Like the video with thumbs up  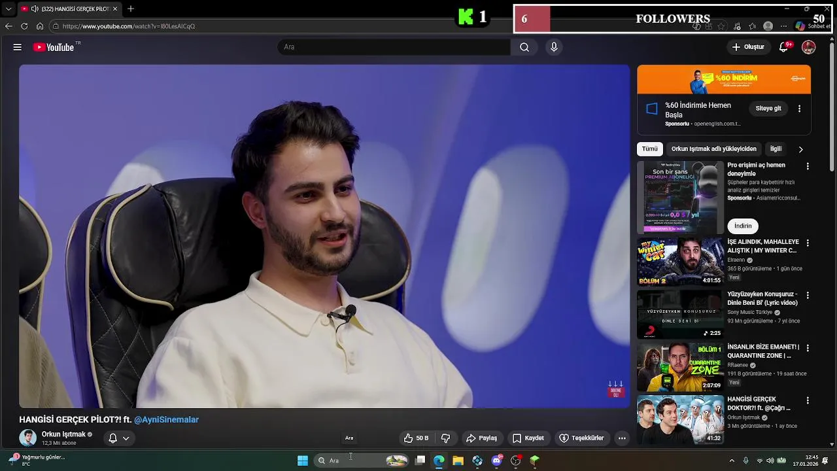pos(417,438)
